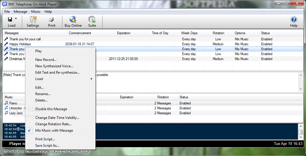Open the File menu
Screen dimensions: 306x156
click(7, 12)
